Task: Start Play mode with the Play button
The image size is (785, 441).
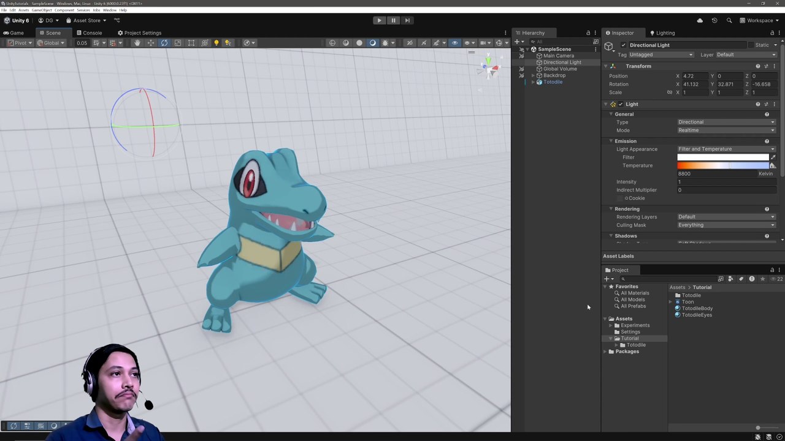Action: click(x=379, y=20)
